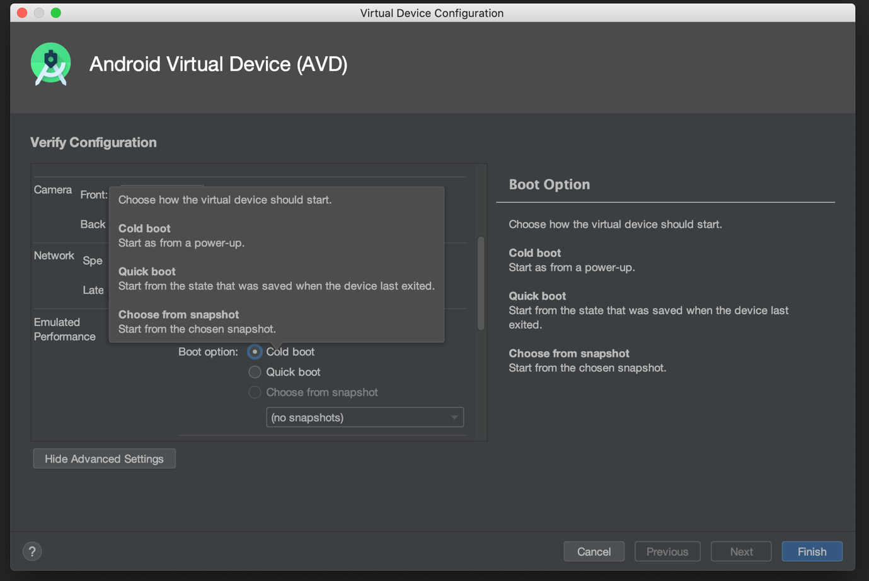The height and width of the screenshot is (581, 869).
Task: Select the Cold boot radio option
Action: point(255,352)
